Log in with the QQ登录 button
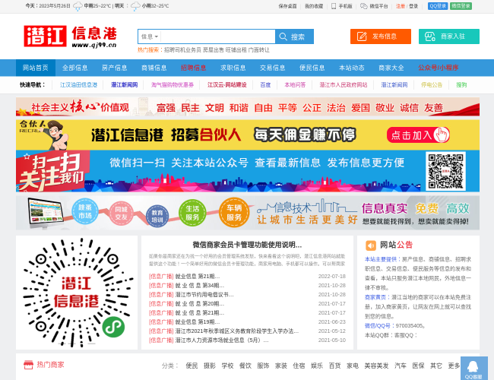Viewport: 494px width, 380px height. coord(438,6)
